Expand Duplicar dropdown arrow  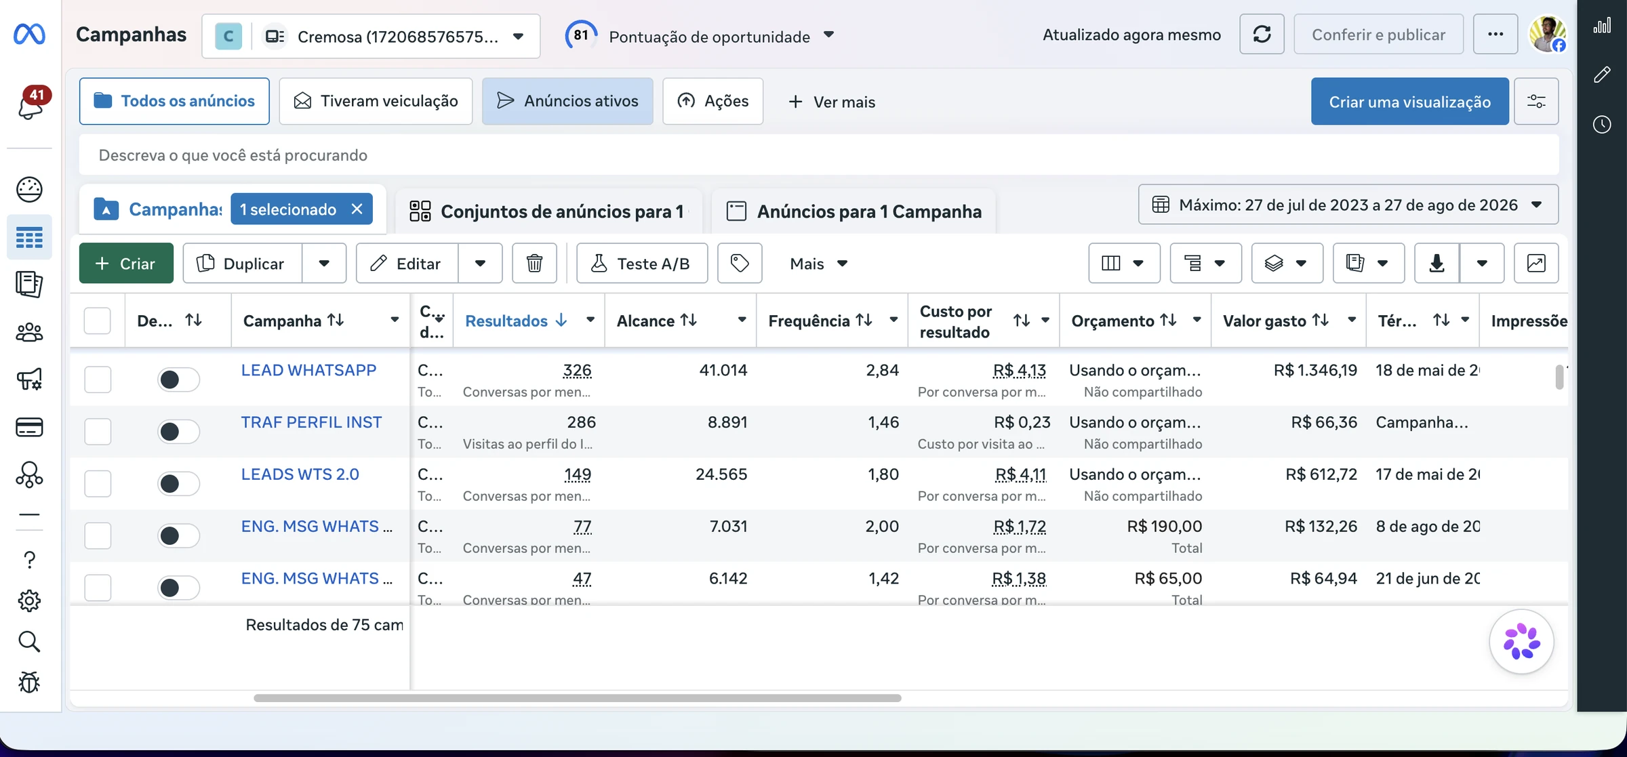(324, 263)
